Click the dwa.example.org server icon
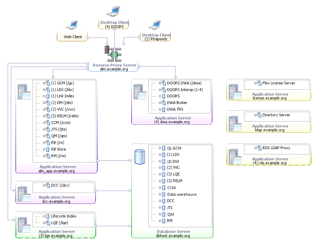Image resolution: width=315 pixels, height=242 pixels. point(140,92)
